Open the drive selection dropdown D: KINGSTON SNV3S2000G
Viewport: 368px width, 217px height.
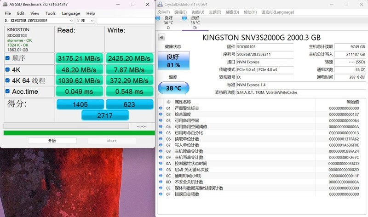coord(39,21)
